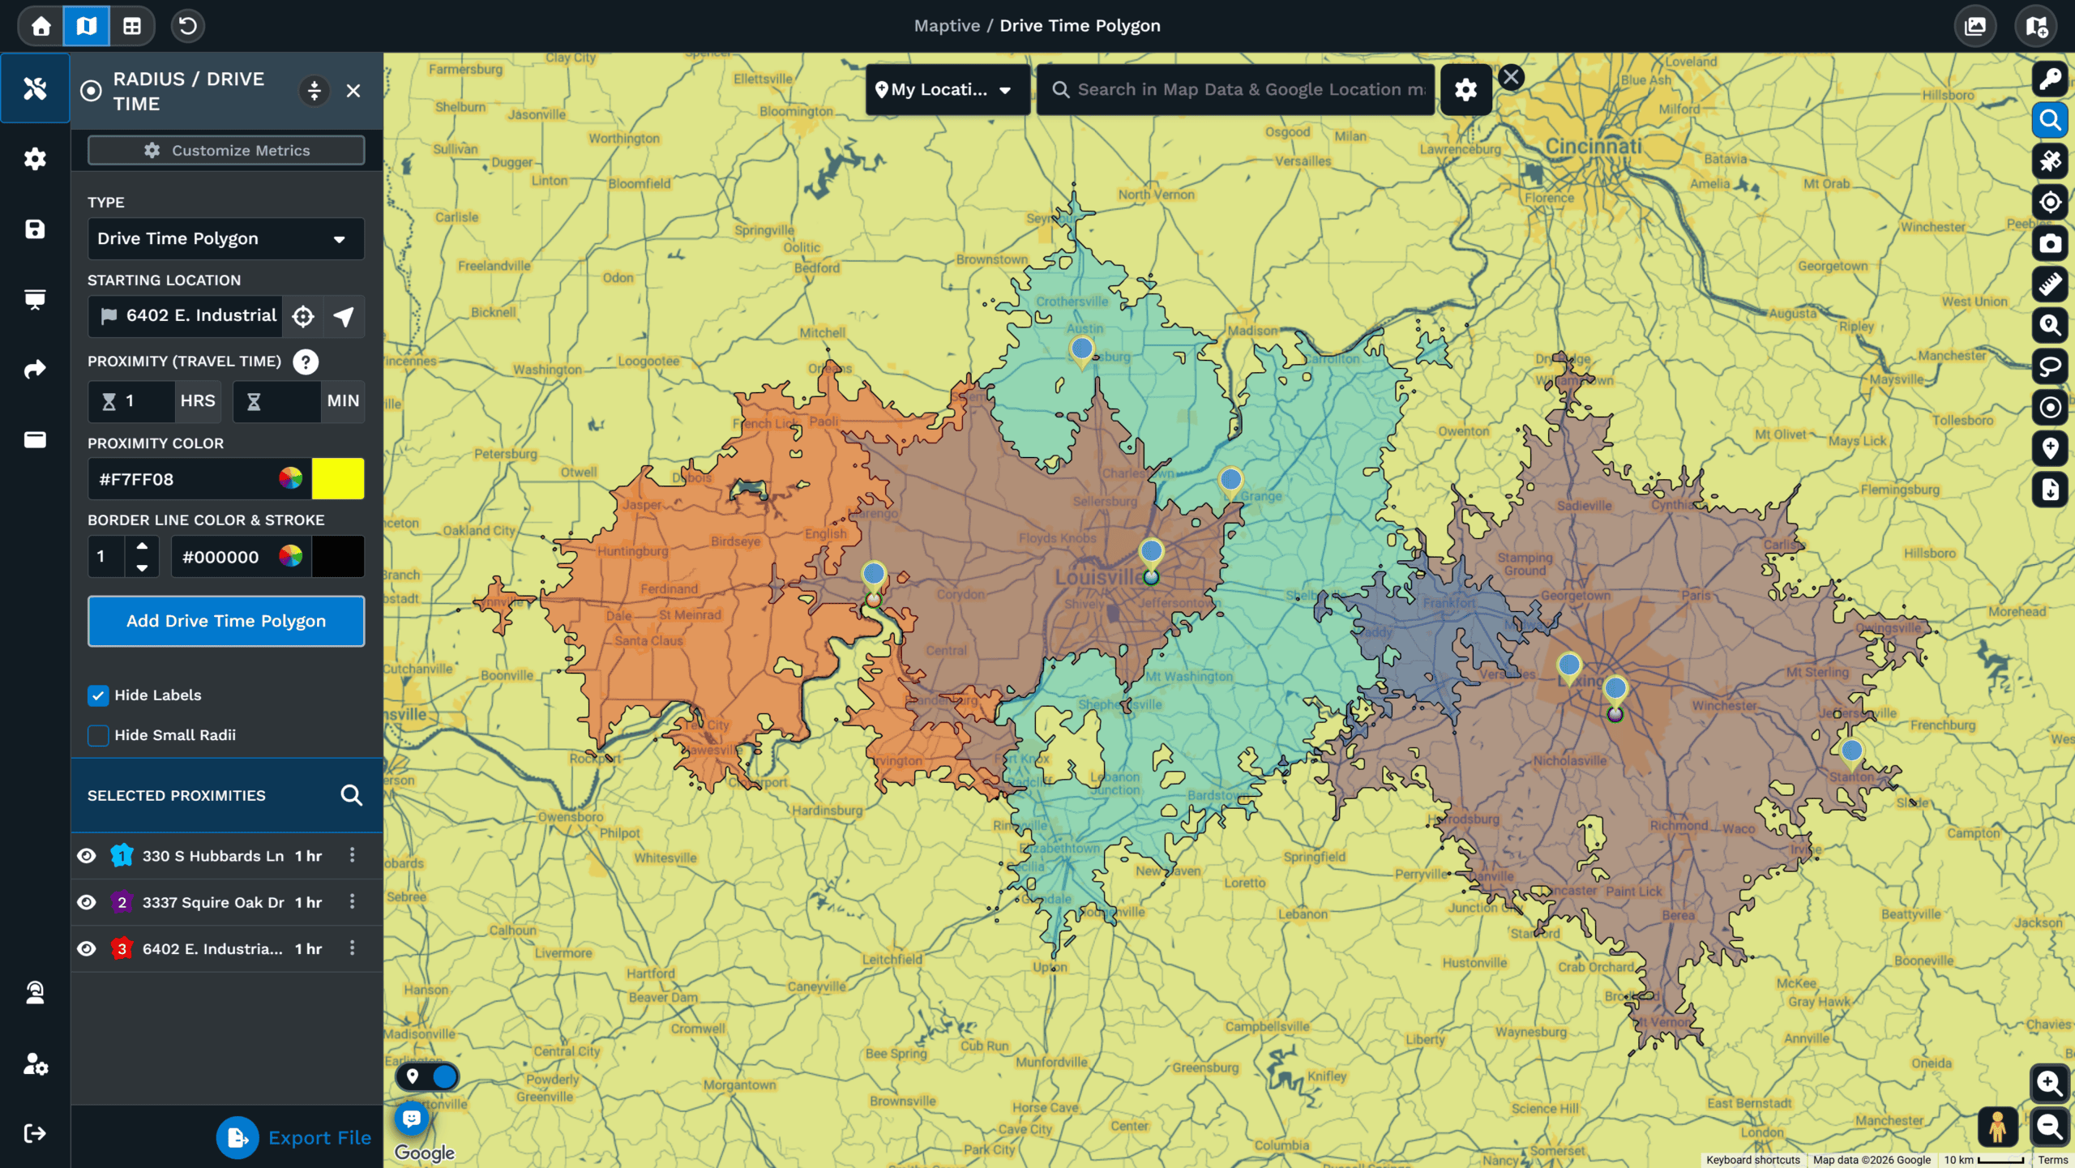Viewport: 2075px width, 1168px height.
Task: Select the ruler measurement tool
Action: click(2051, 285)
